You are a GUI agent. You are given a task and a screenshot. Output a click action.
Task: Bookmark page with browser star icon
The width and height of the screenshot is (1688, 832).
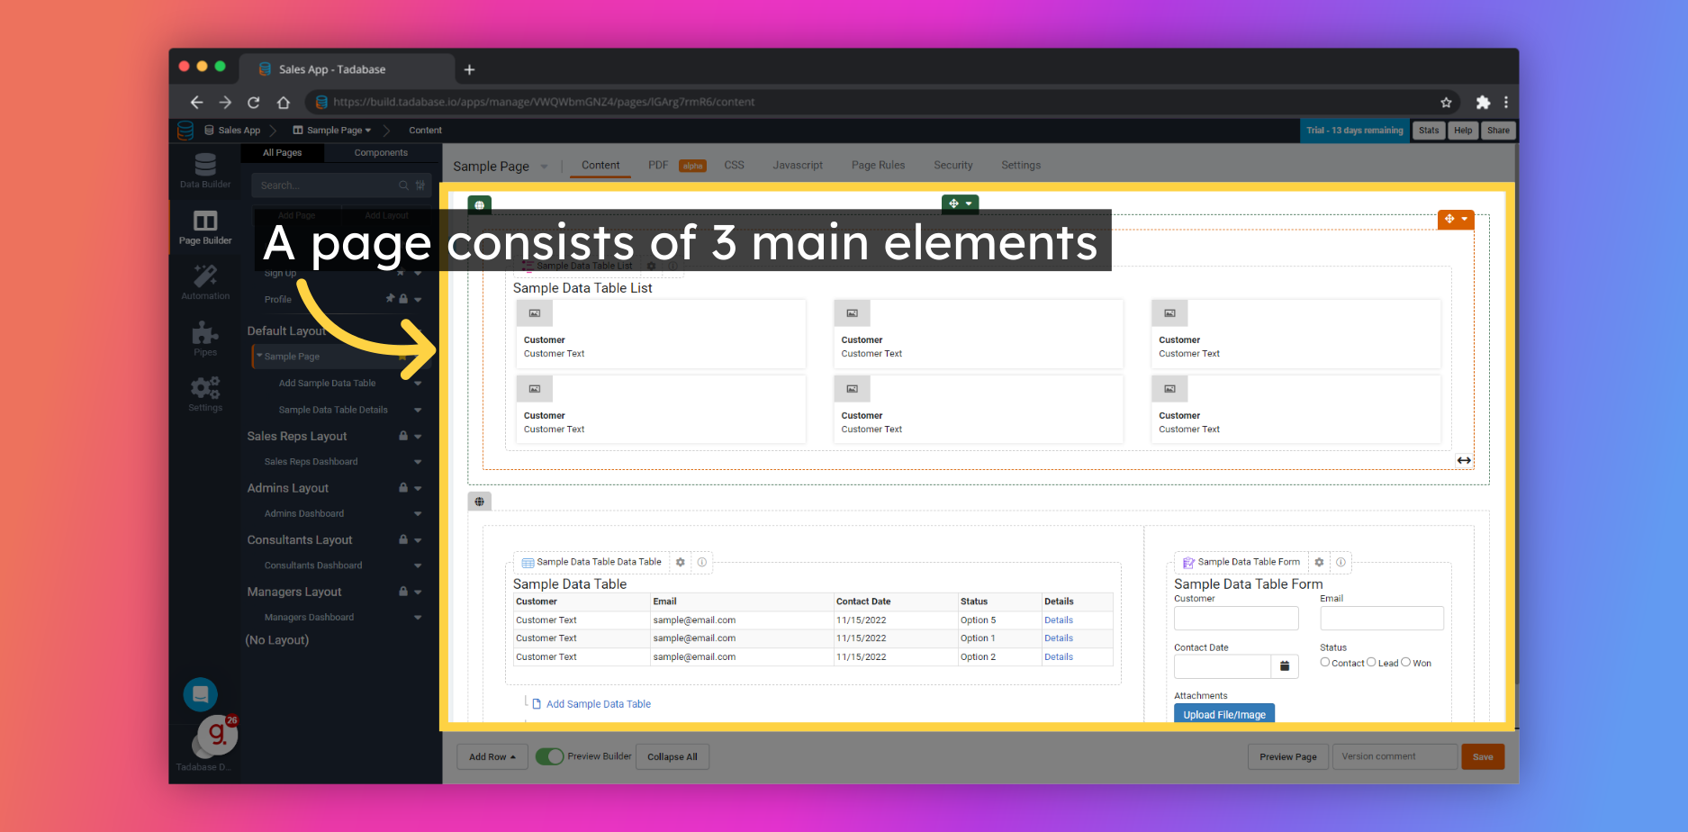1446,103
